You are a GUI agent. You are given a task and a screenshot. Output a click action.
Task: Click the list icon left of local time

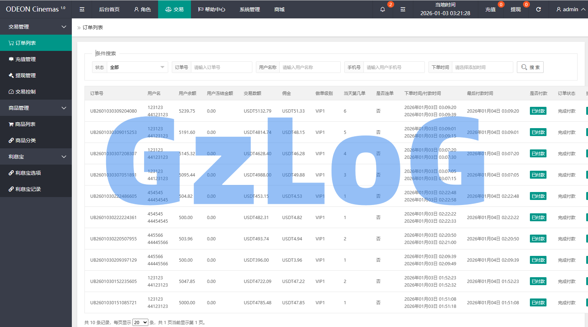point(403,9)
